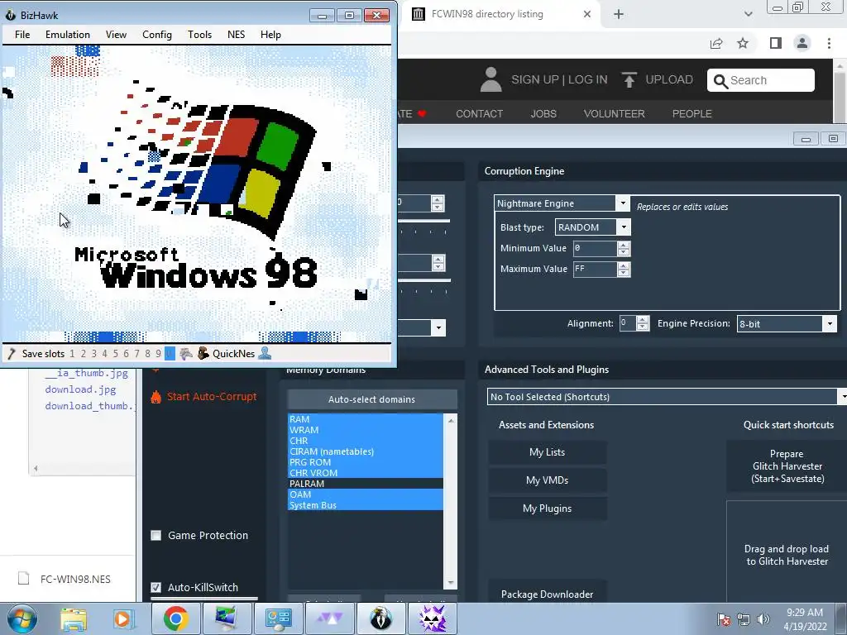Click the BizHawk title bar icon

(x=10, y=15)
